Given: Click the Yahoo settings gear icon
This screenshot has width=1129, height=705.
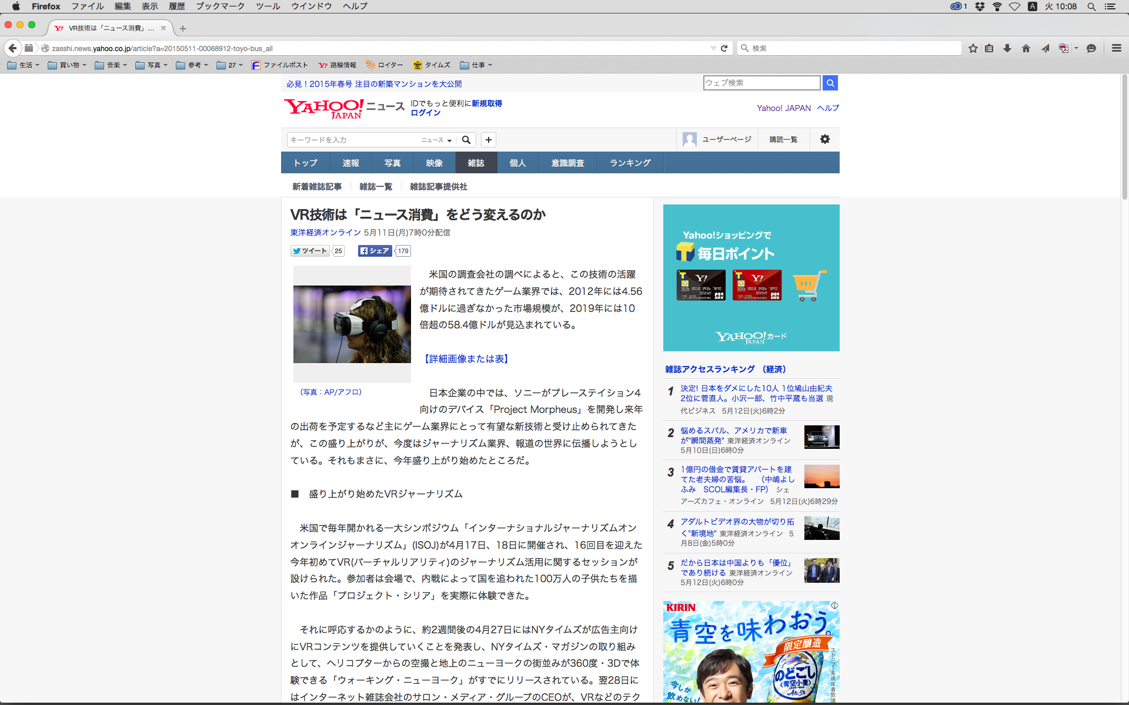Looking at the screenshot, I should 825,139.
